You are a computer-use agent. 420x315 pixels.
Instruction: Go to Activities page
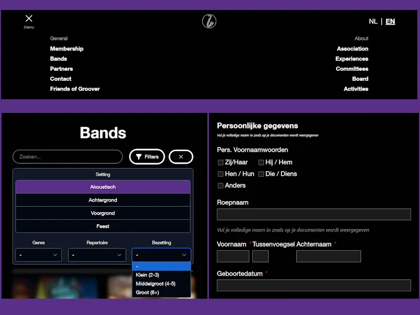click(356, 89)
